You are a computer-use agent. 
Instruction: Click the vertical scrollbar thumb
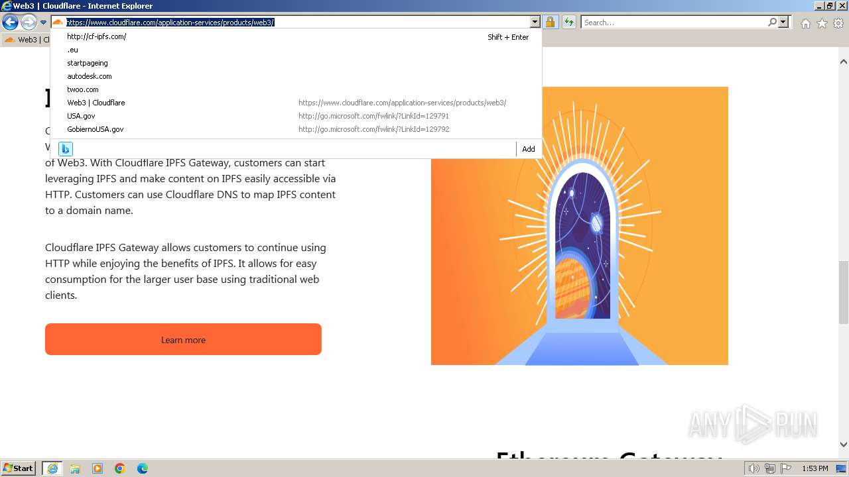click(x=843, y=291)
